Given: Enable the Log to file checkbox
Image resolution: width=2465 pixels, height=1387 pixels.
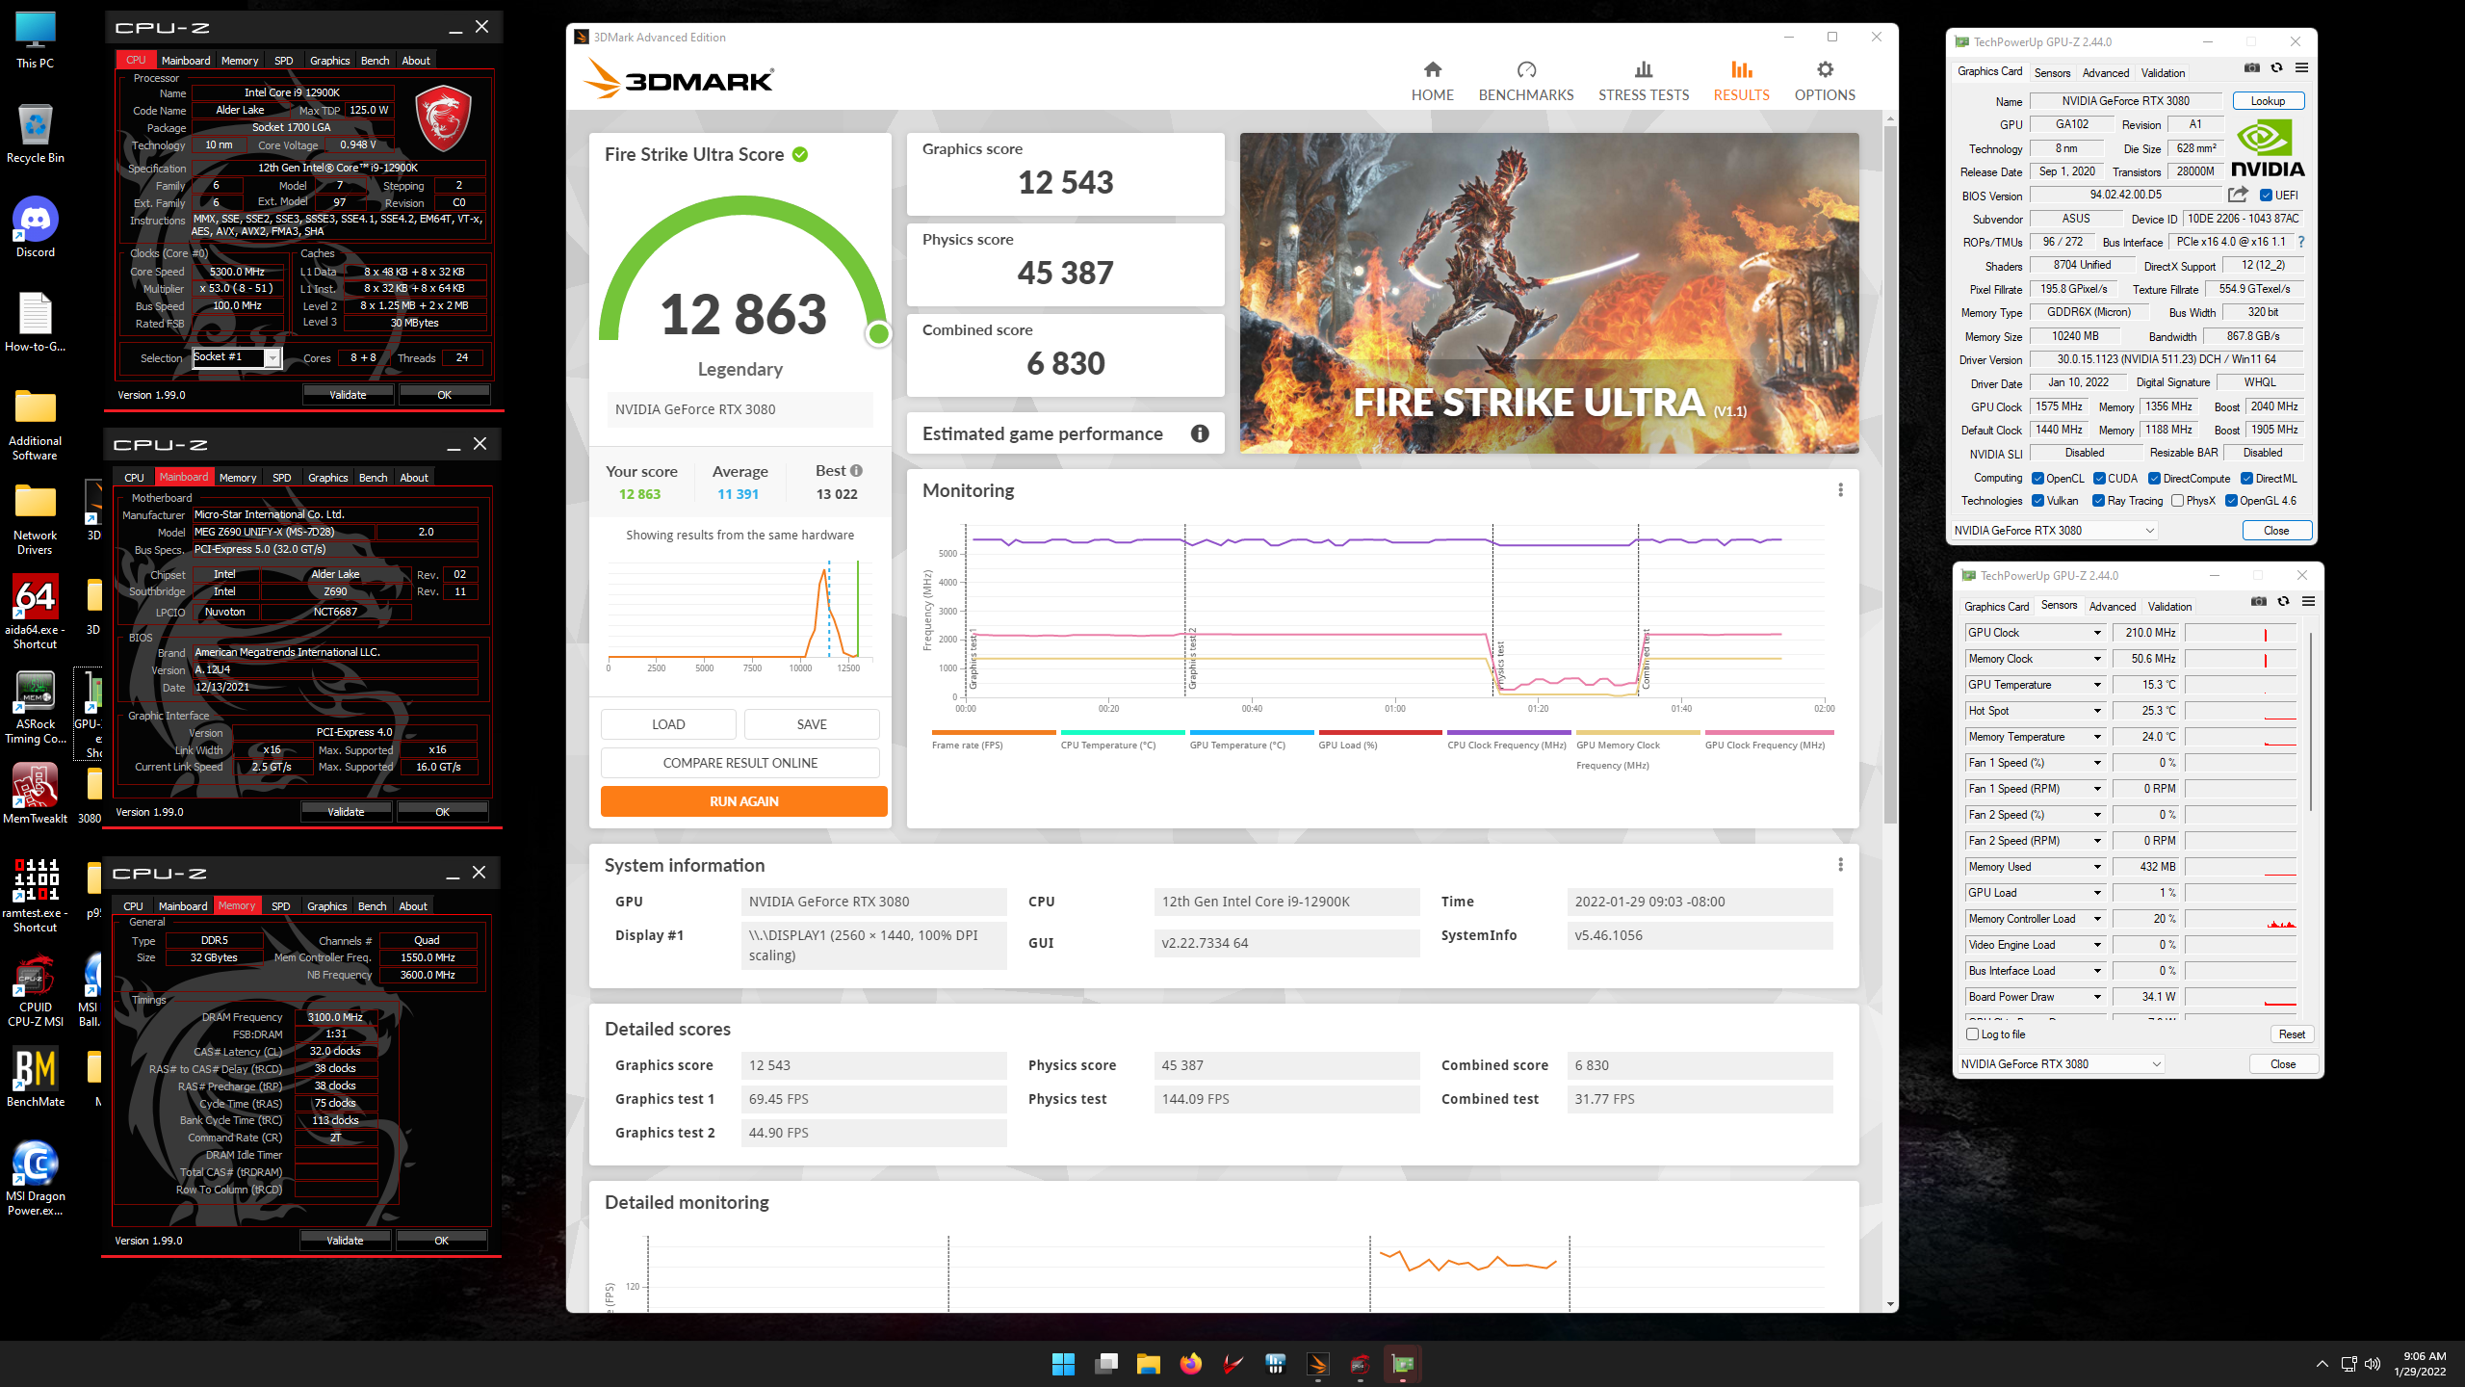Looking at the screenshot, I should [1972, 1034].
